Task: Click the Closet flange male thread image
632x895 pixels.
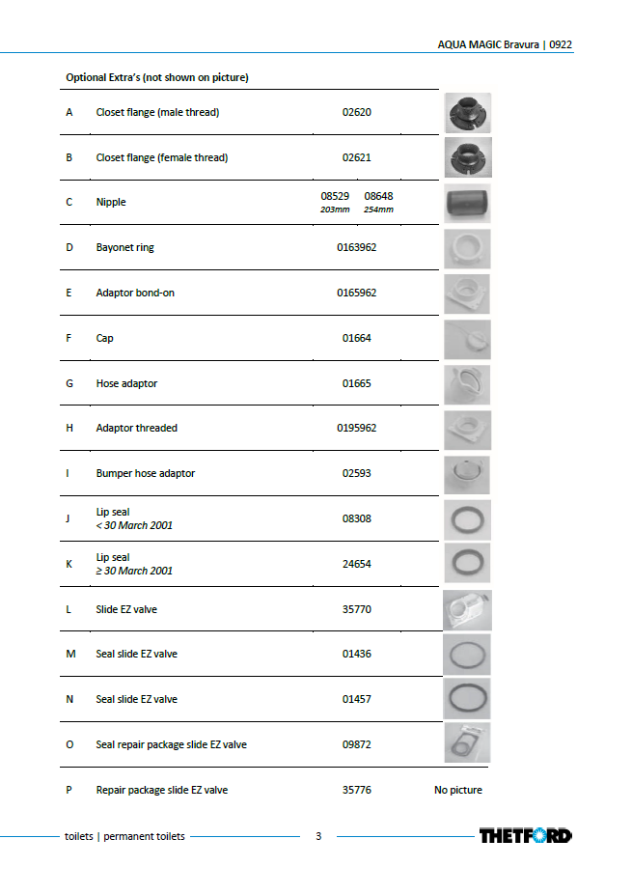Action: (468, 113)
